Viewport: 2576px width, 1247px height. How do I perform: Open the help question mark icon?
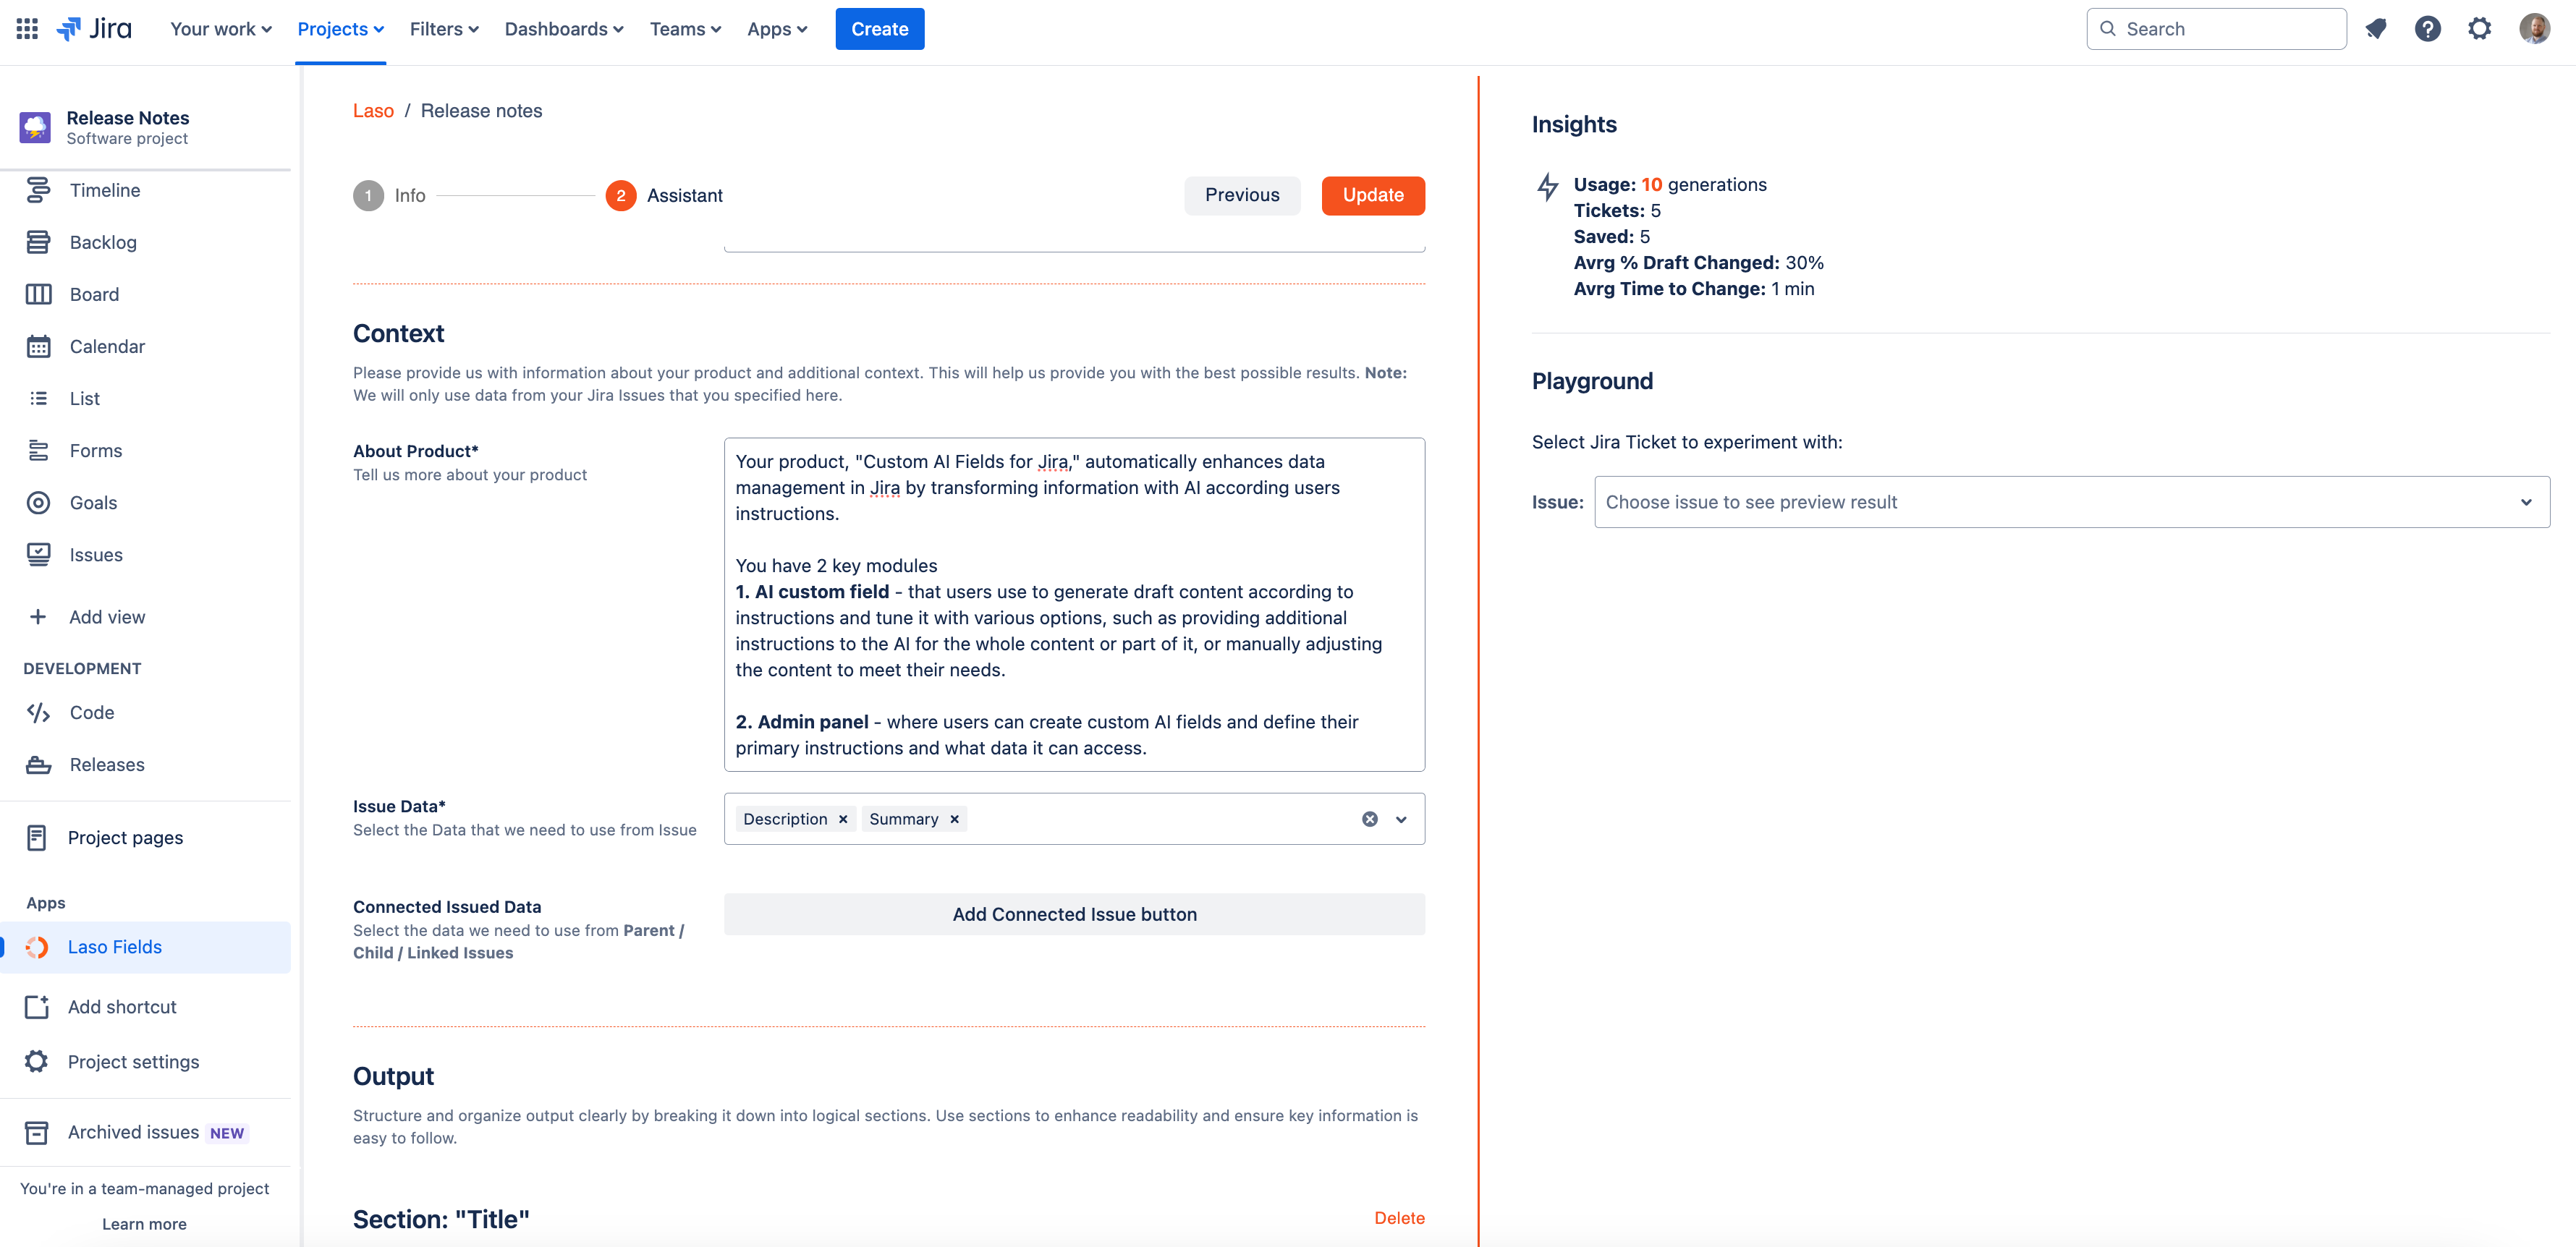click(x=2427, y=29)
